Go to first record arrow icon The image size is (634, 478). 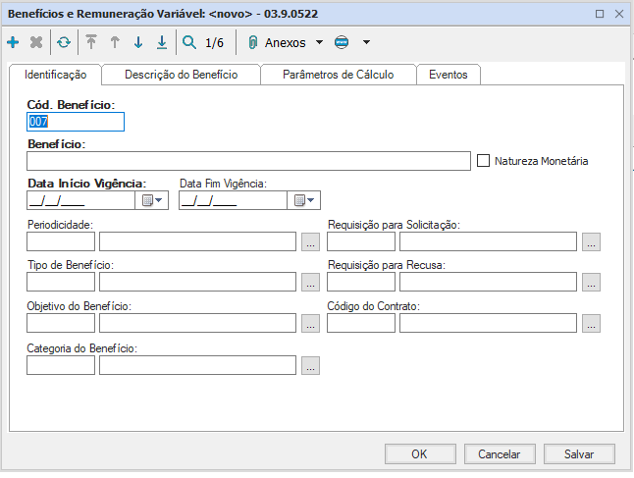pyautogui.click(x=92, y=43)
